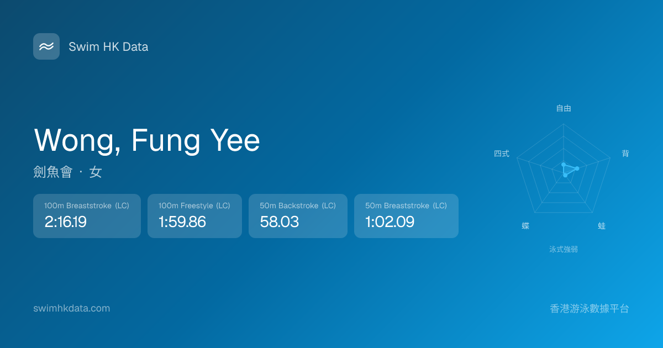Click the Swim HK Data title text
This screenshot has width=663, height=348.
(108, 47)
